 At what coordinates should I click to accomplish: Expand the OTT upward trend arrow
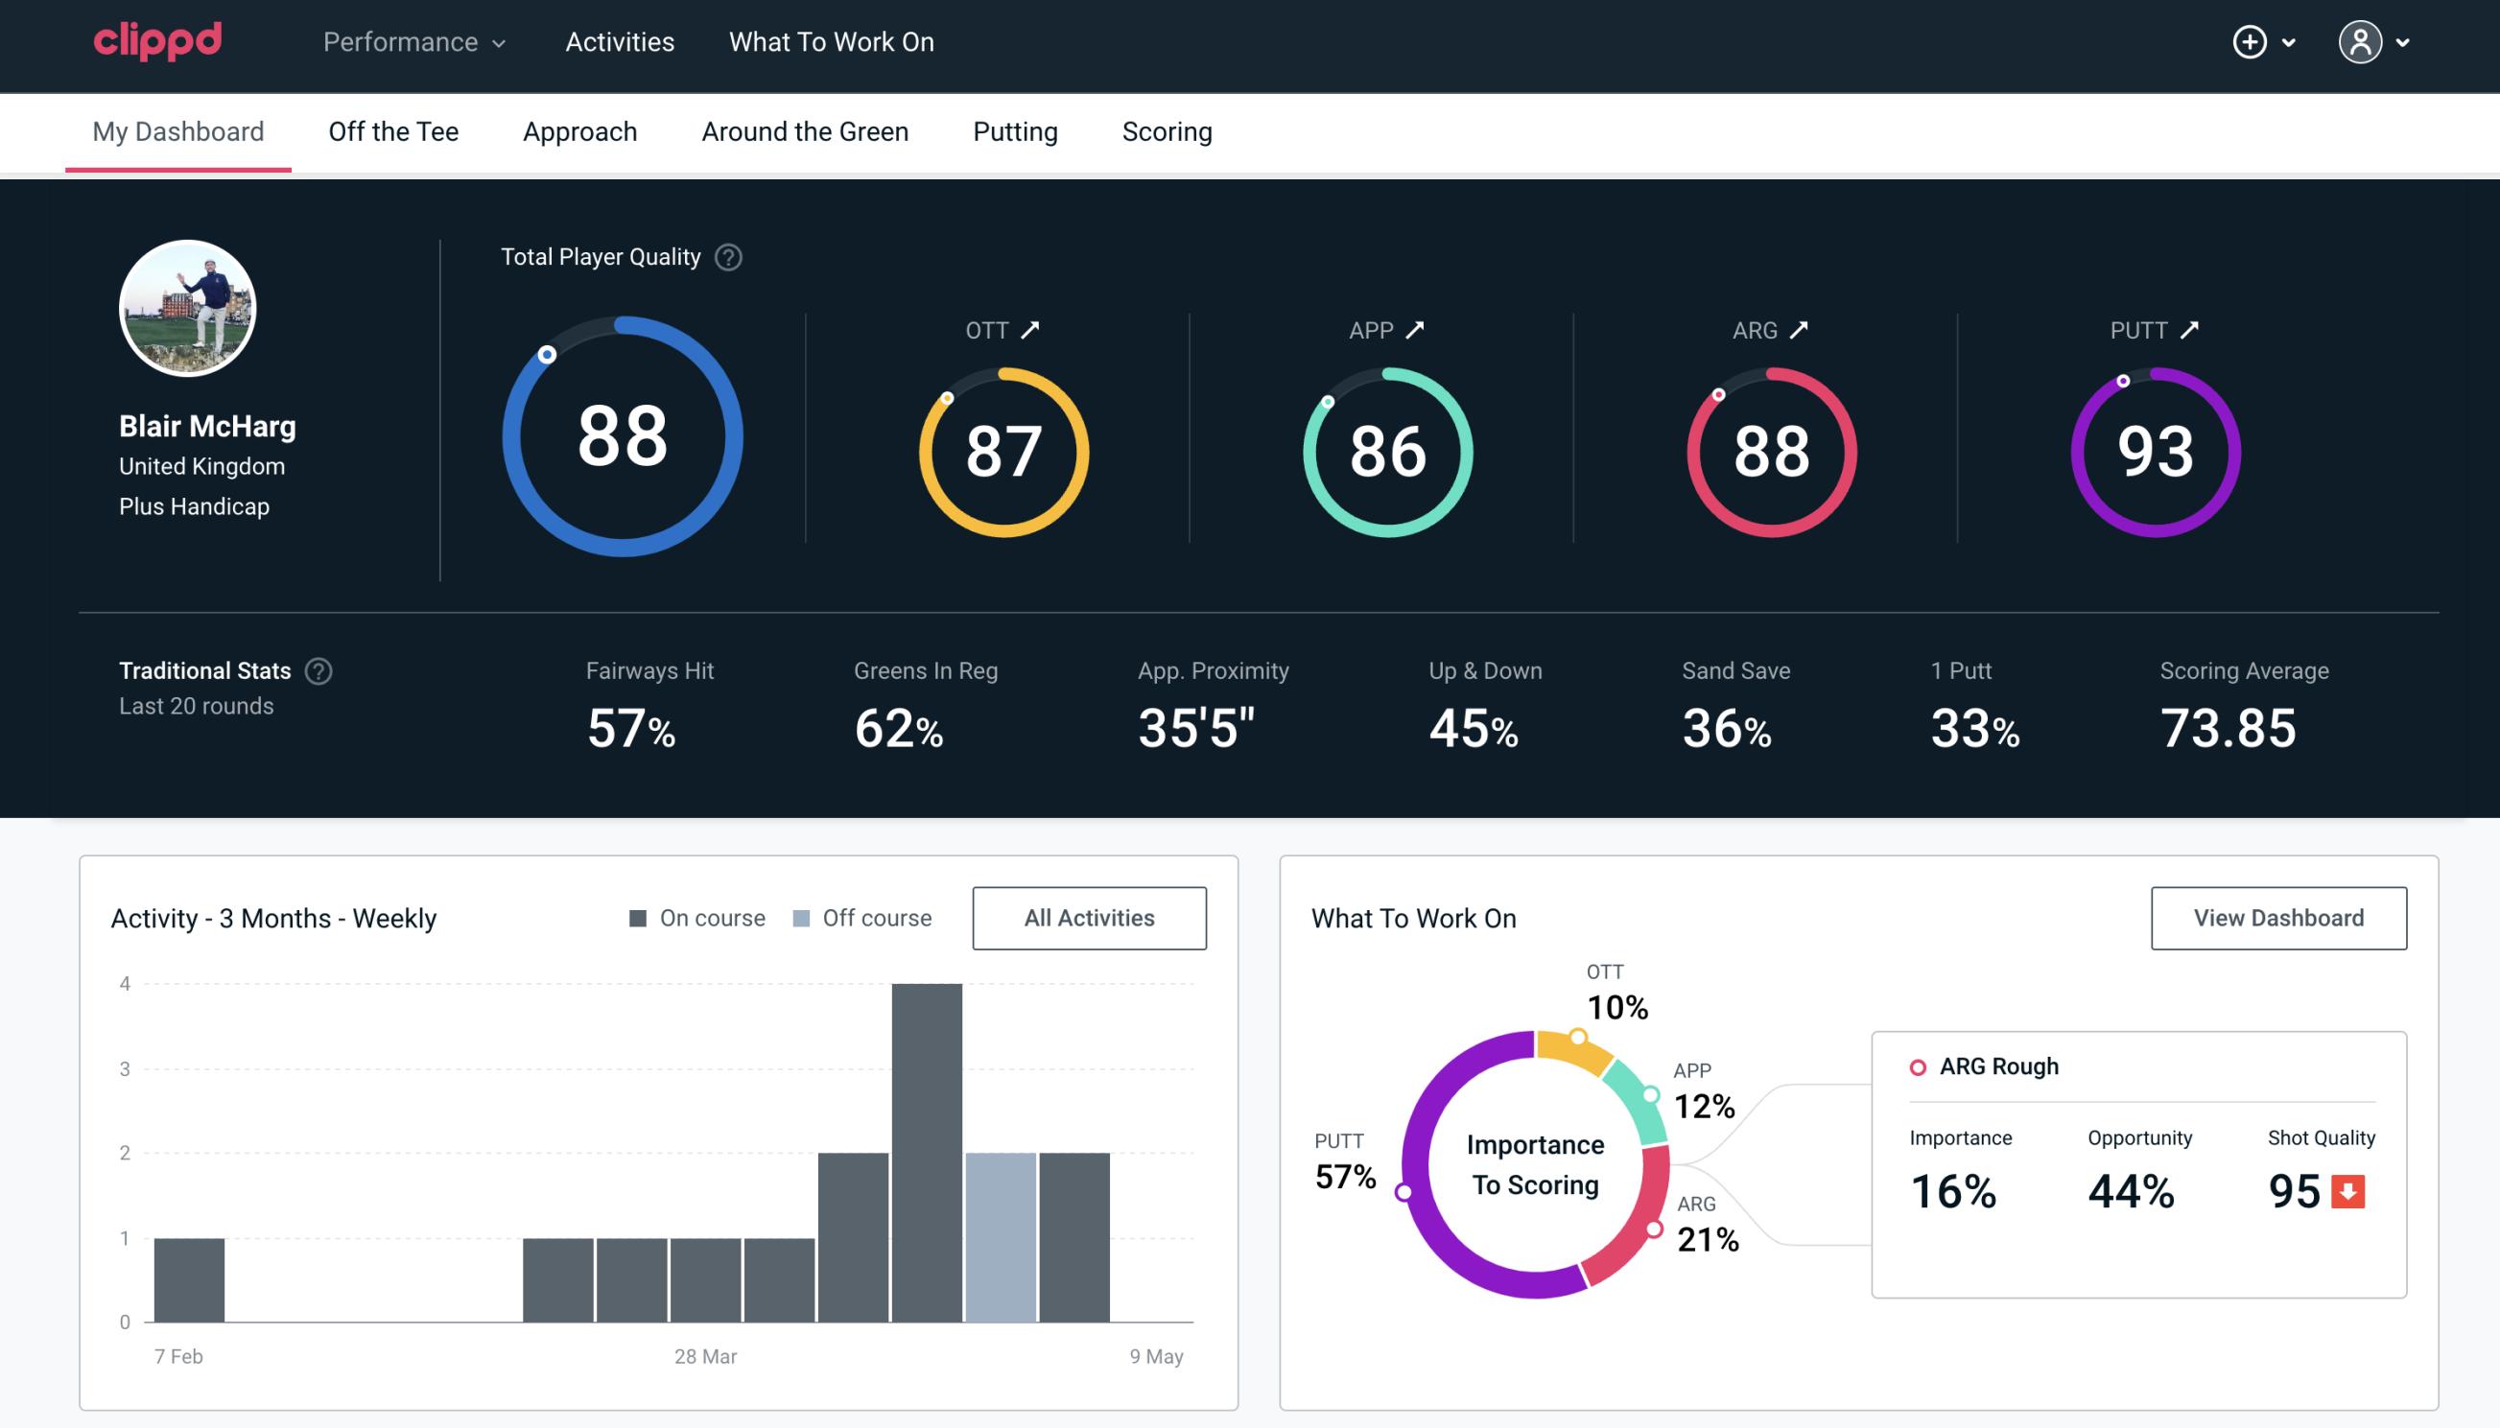pos(1030,330)
